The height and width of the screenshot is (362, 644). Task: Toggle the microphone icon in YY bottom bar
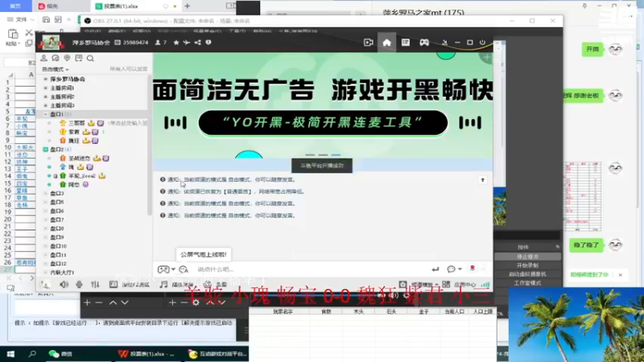(79, 284)
